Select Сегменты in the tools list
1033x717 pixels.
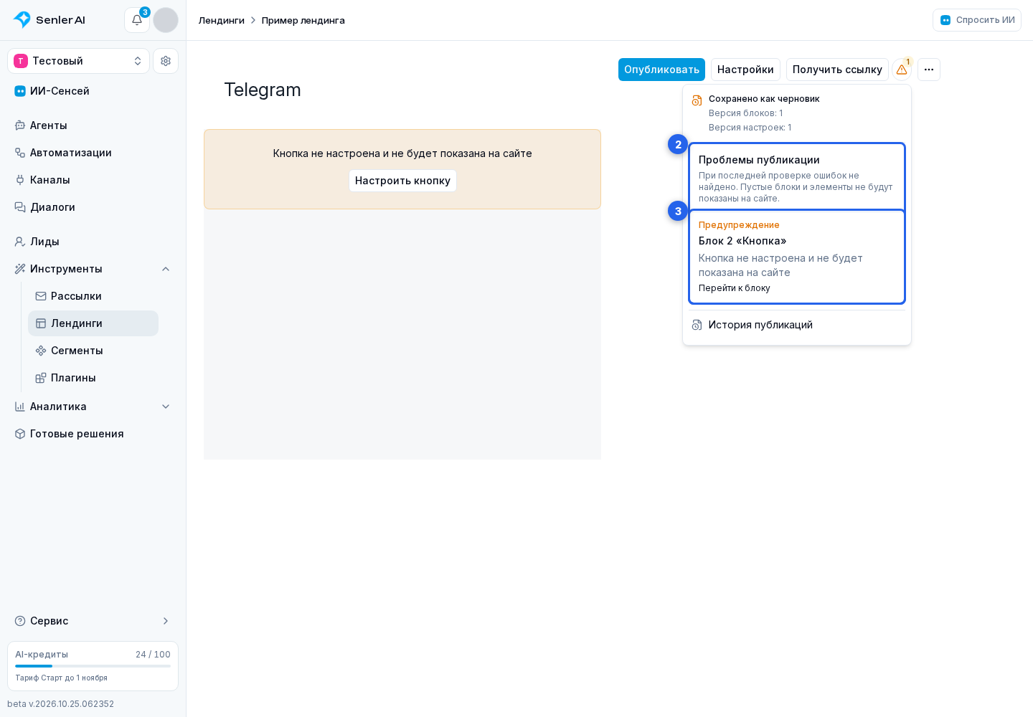(x=93, y=351)
